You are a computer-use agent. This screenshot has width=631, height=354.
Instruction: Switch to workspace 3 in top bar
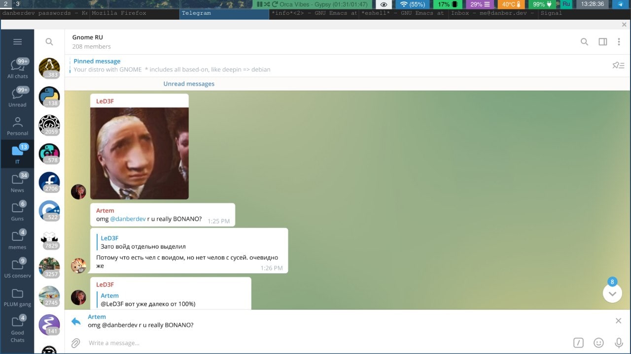18,4
